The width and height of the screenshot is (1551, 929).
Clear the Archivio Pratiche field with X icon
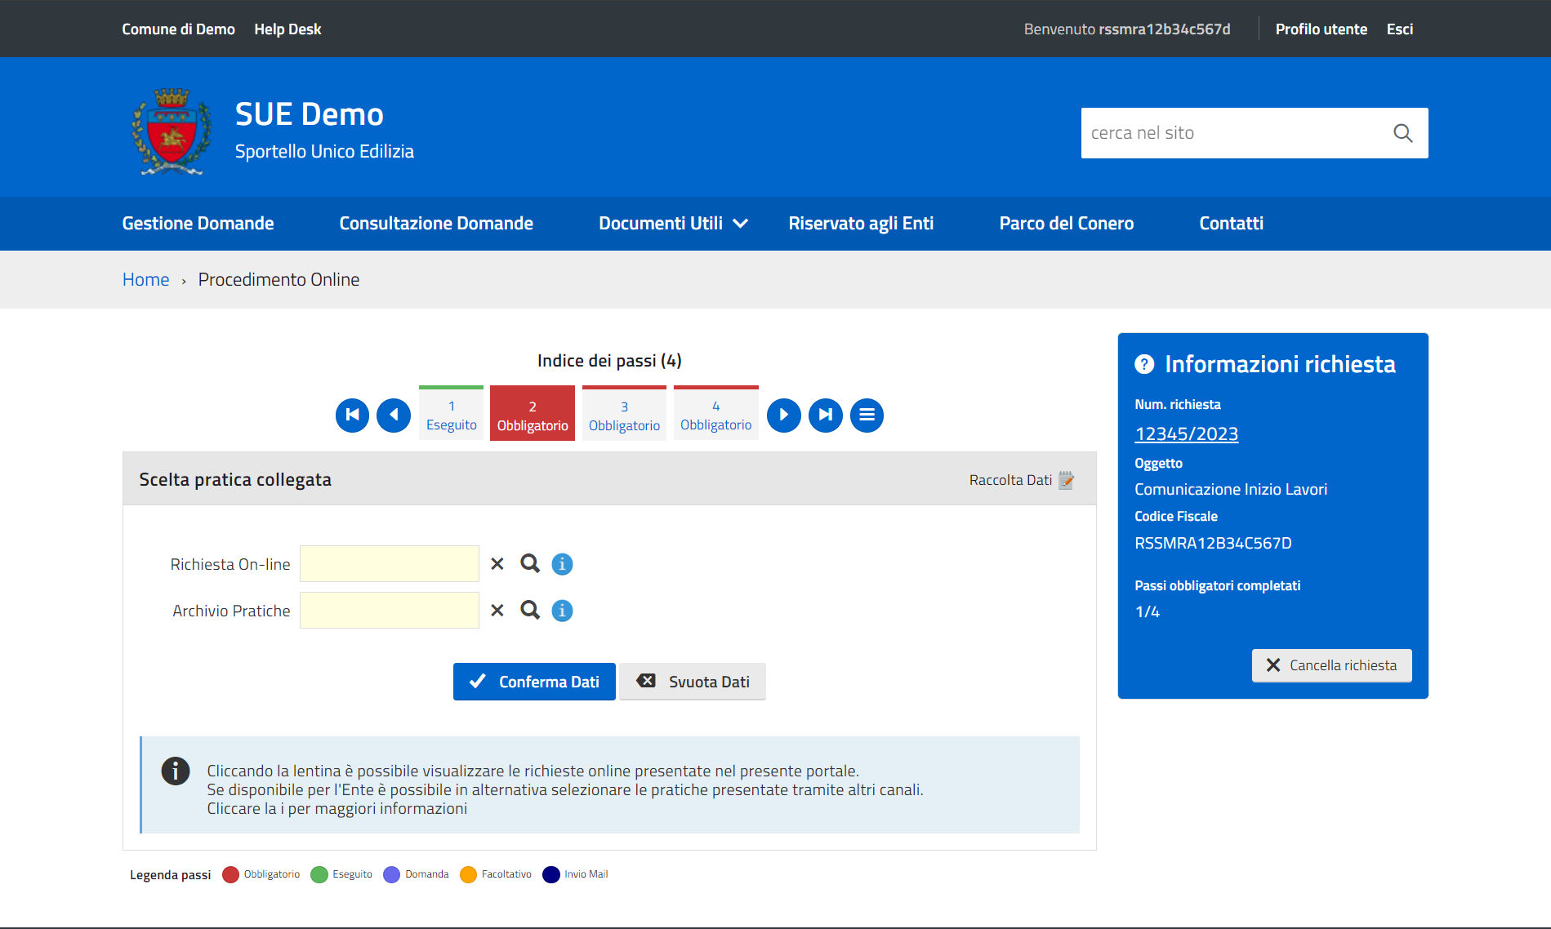point(497,611)
